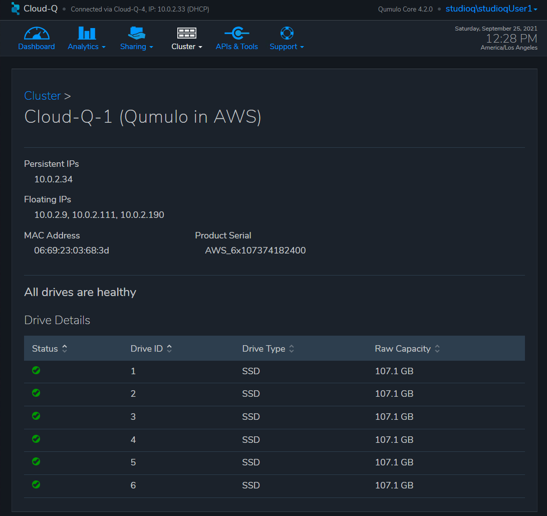Navigate back via the Cluster breadcrumb link
The width and height of the screenshot is (547, 516).
[43, 96]
